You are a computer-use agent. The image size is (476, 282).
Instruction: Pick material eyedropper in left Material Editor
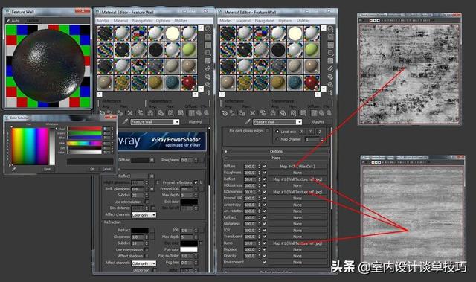(x=125, y=122)
